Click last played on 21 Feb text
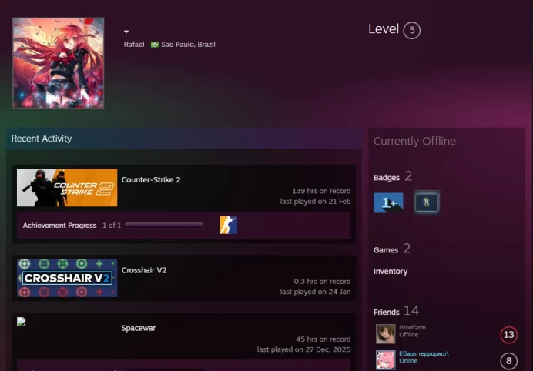 316,202
